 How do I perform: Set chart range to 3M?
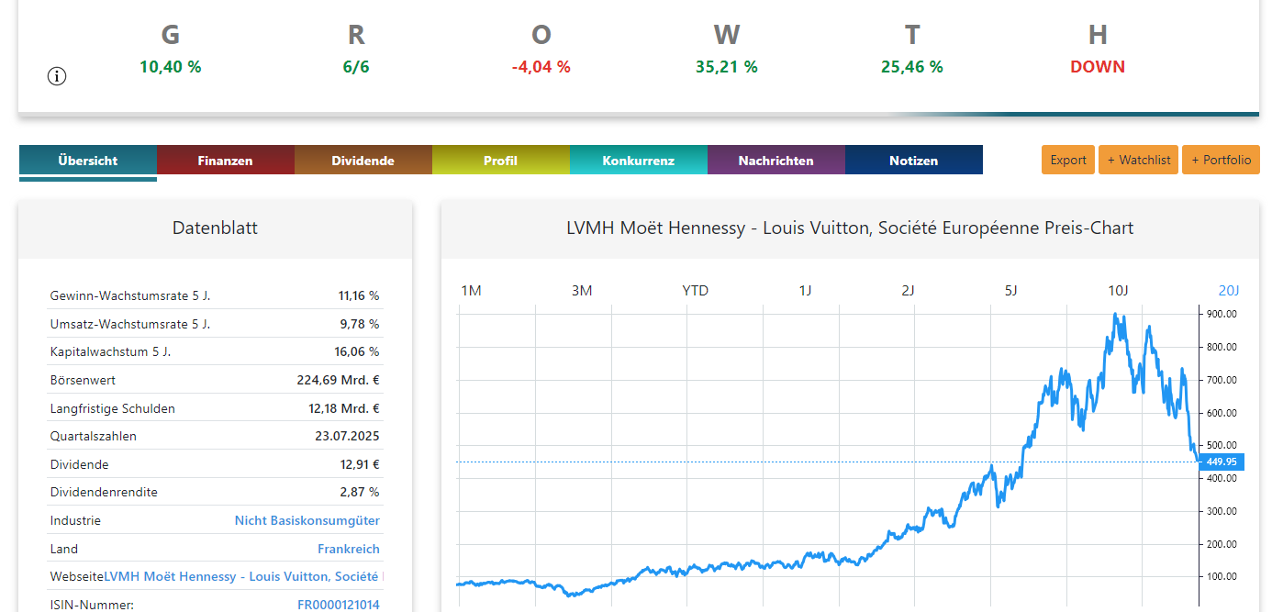[x=582, y=291]
